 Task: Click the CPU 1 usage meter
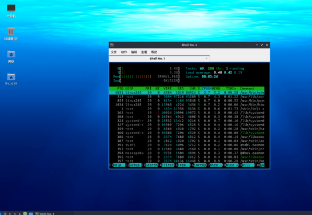pyautogui.click(x=148, y=72)
